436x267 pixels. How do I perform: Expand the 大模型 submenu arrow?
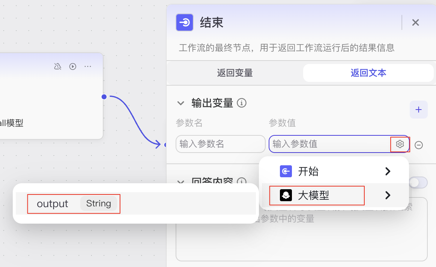[388, 196]
